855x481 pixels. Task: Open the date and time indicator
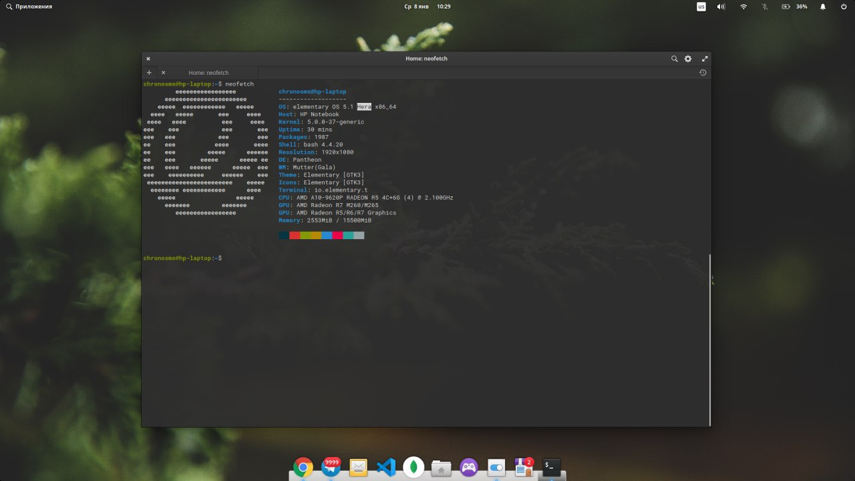[x=427, y=7]
